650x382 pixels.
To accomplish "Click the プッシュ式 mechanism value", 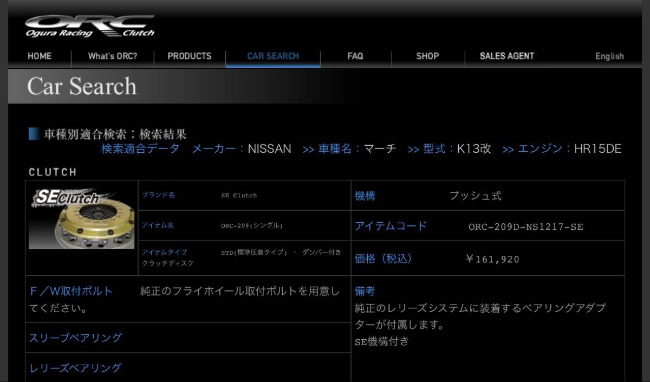I will coord(476,196).
